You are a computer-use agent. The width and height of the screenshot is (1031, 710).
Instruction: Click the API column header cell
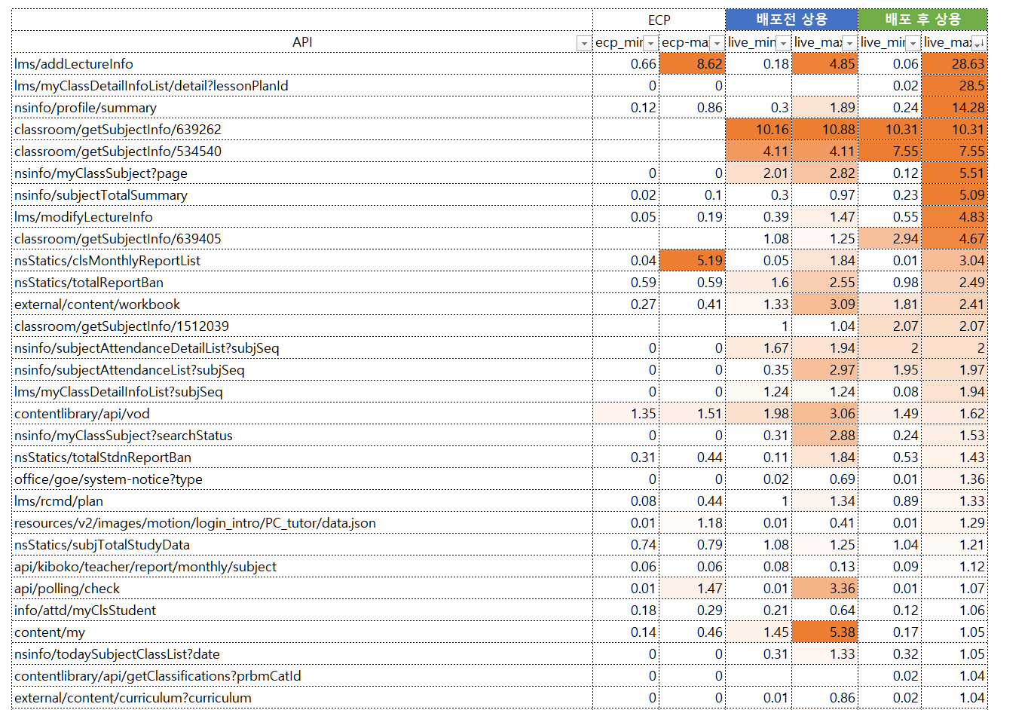(301, 42)
